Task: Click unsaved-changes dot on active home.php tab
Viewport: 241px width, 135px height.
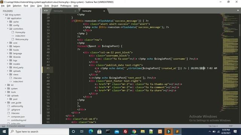Action: pos(104,11)
